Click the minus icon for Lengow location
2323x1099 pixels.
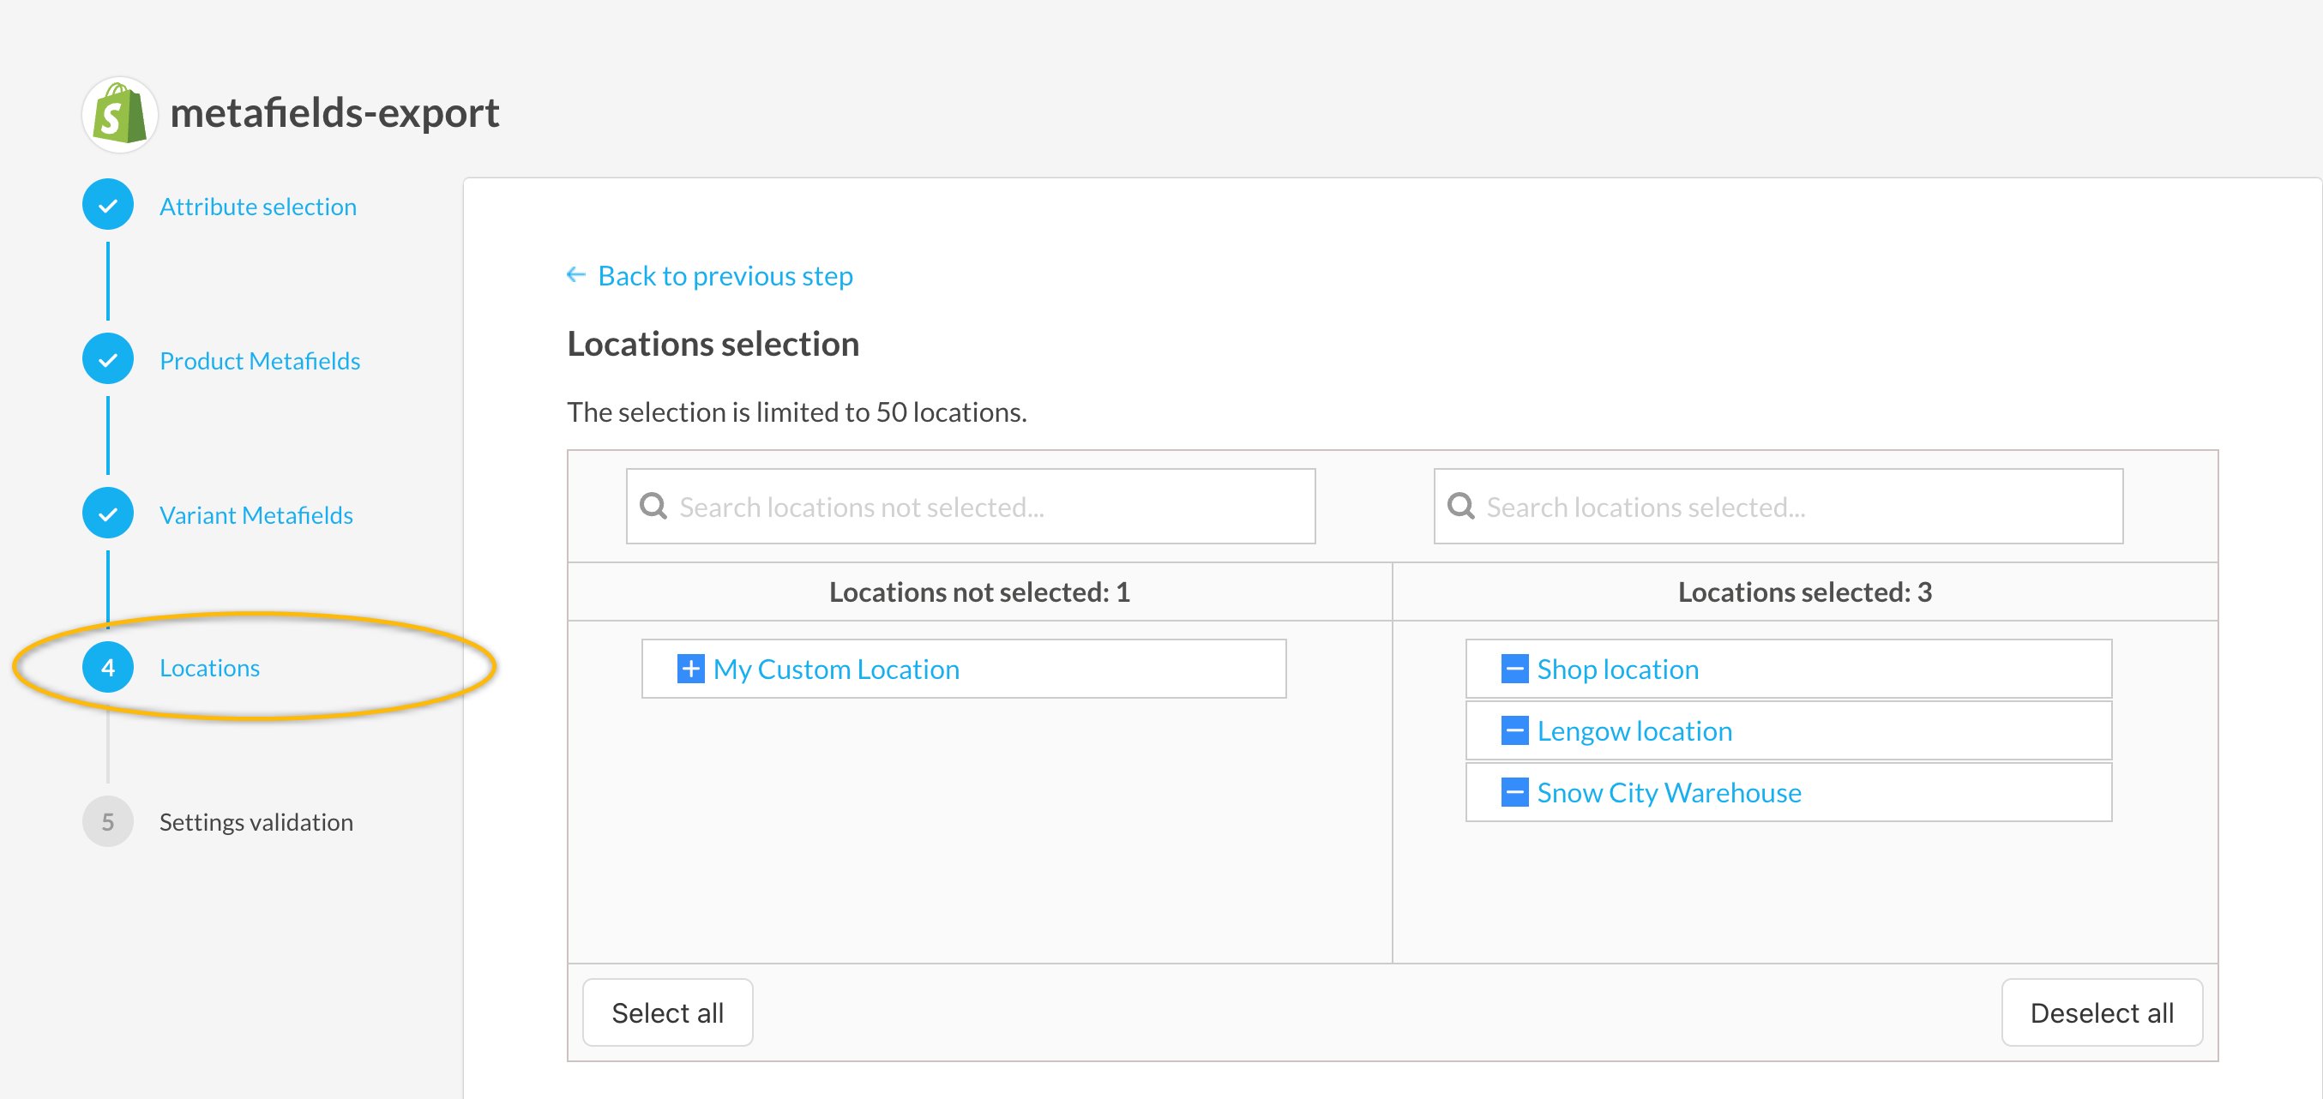tap(1514, 730)
